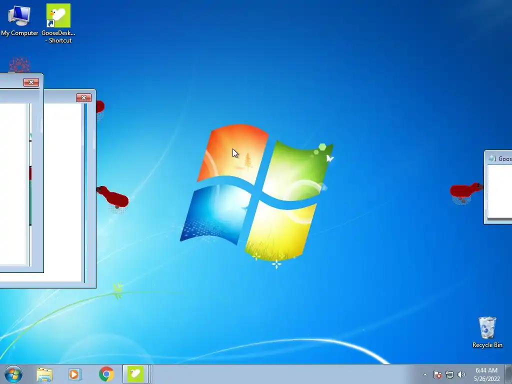Image resolution: width=512 pixels, height=384 pixels.
Task: Select the Recycle Bin desktop icon
Action: coord(487,332)
